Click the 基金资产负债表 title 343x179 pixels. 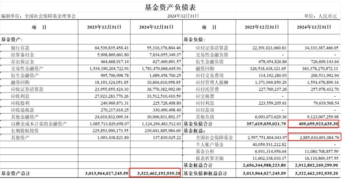[x=170, y=6]
